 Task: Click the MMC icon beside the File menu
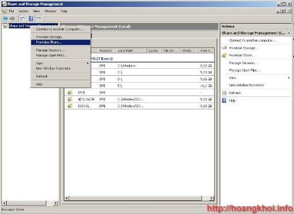coord(5,11)
